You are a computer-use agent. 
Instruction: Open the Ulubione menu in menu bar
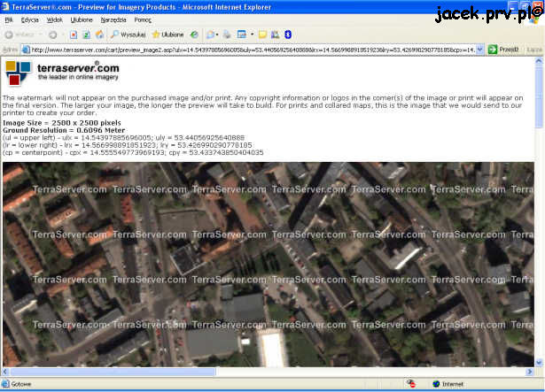pos(82,20)
